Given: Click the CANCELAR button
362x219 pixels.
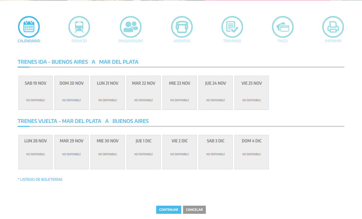Looking at the screenshot, I should coord(194,210).
